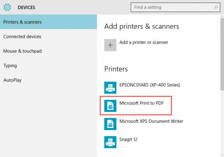Pick the Snagit 12 printer name
224x157 pixels.
coord(128,139)
